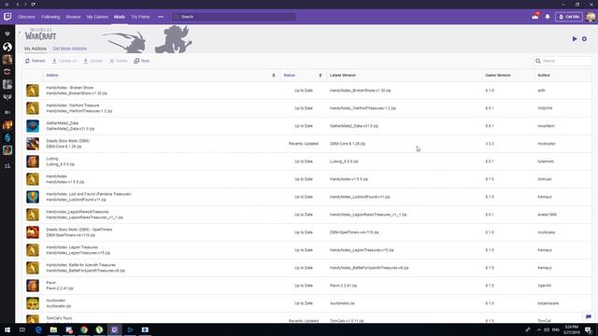Click the GatherMate2_Data addon icon
The height and width of the screenshot is (336, 598).
(x=33, y=126)
